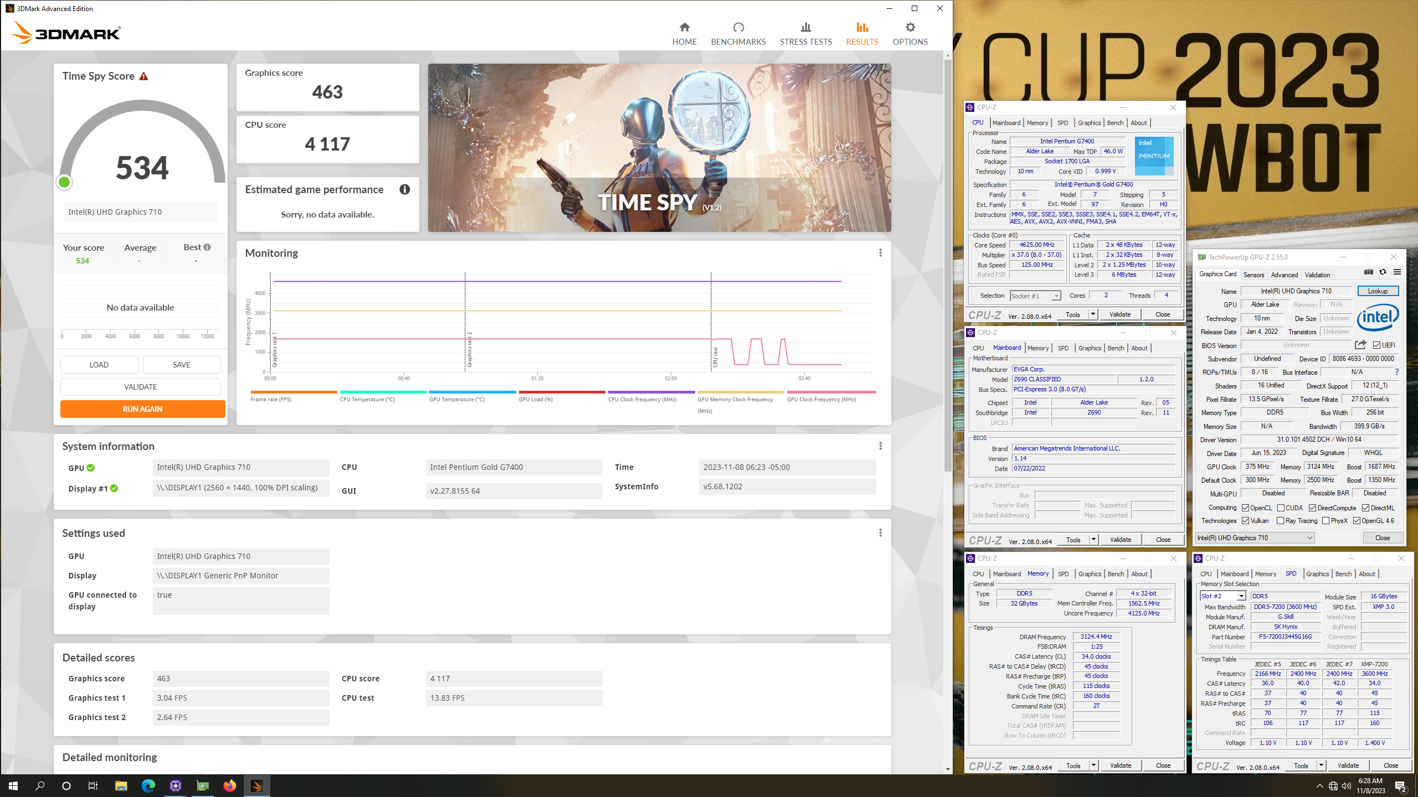Expand Tools arrow in CPU-Z Memory window
This screenshot has height=797, width=1418.
[x=1093, y=765]
